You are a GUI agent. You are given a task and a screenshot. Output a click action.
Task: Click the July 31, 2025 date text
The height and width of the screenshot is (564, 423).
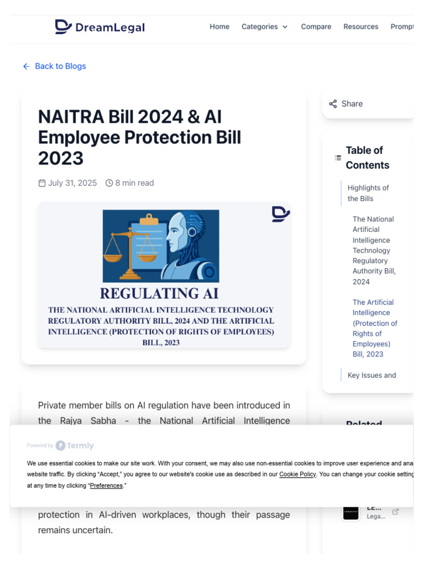[x=72, y=183]
